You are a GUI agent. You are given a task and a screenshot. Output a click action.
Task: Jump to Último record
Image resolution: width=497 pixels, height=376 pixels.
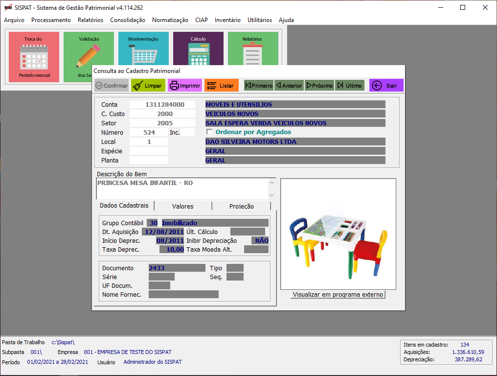click(x=350, y=86)
